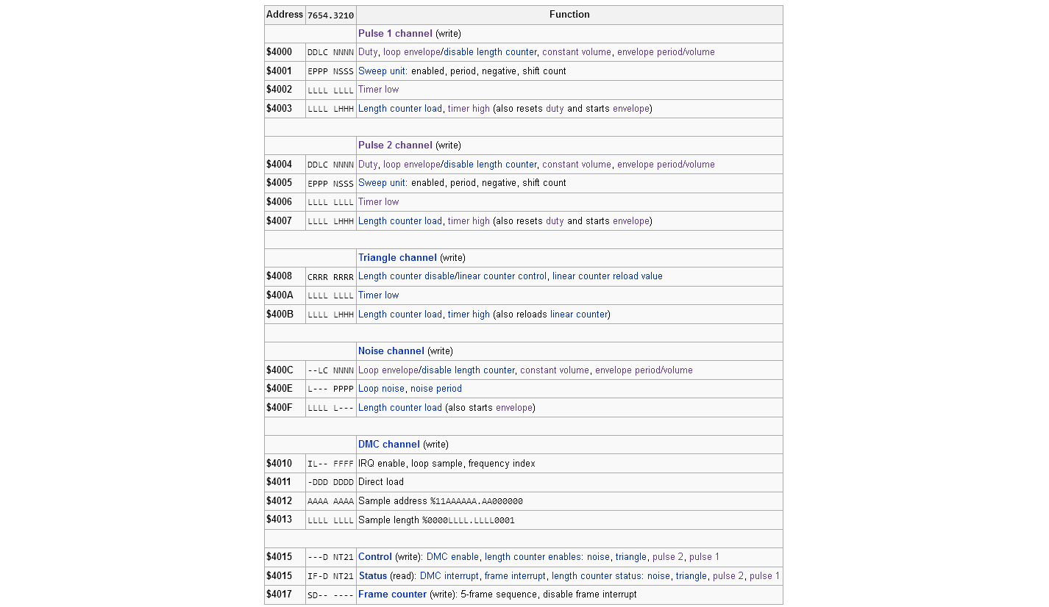Open the Loop noise link

point(381,389)
